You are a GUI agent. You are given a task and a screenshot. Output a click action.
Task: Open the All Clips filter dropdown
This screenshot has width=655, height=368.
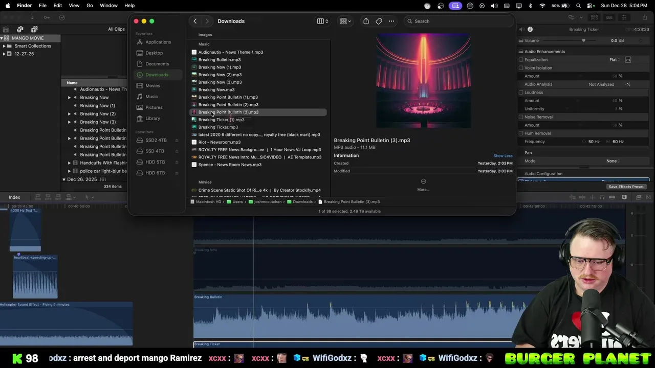116,29
